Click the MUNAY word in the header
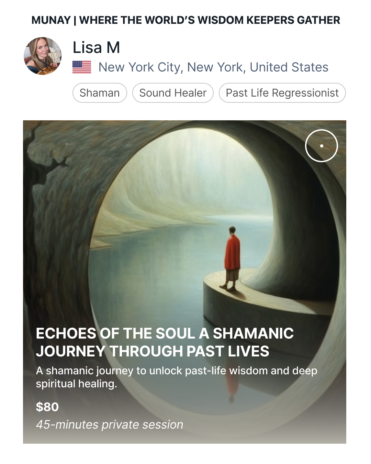The height and width of the screenshot is (464, 371). (x=51, y=20)
